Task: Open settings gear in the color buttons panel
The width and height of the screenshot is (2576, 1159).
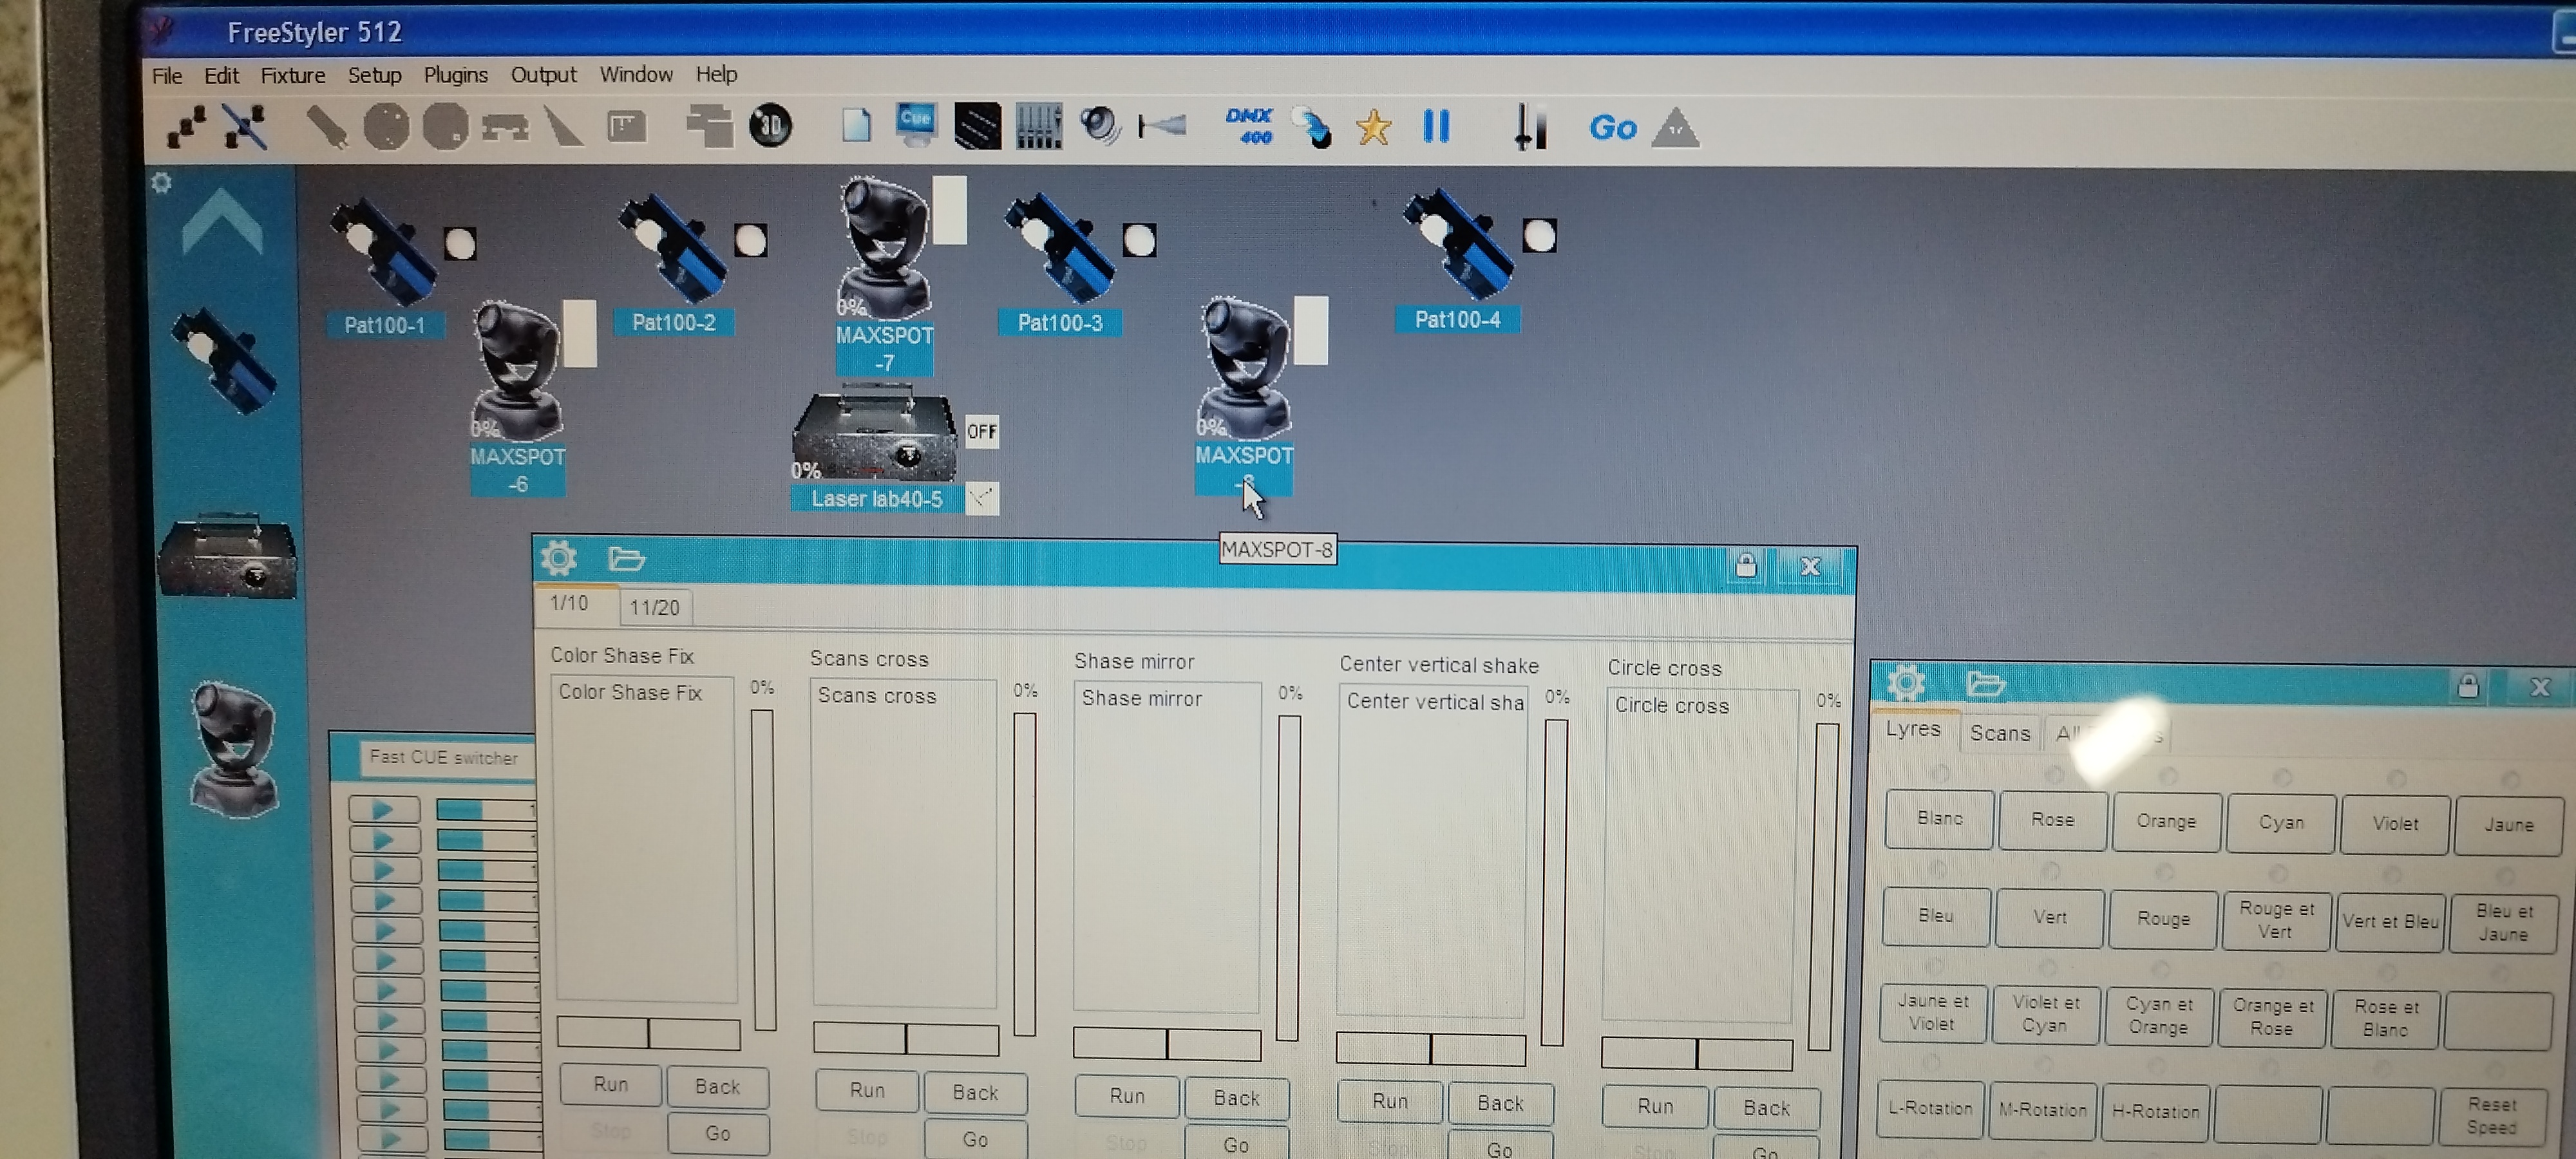Action: click(1905, 684)
